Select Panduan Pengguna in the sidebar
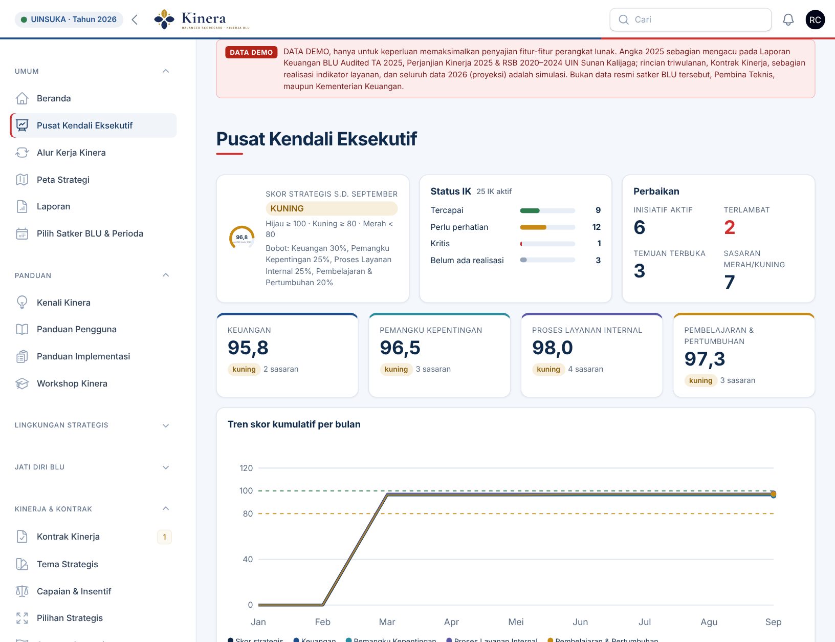The width and height of the screenshot is (835, 642). (93, 329)
